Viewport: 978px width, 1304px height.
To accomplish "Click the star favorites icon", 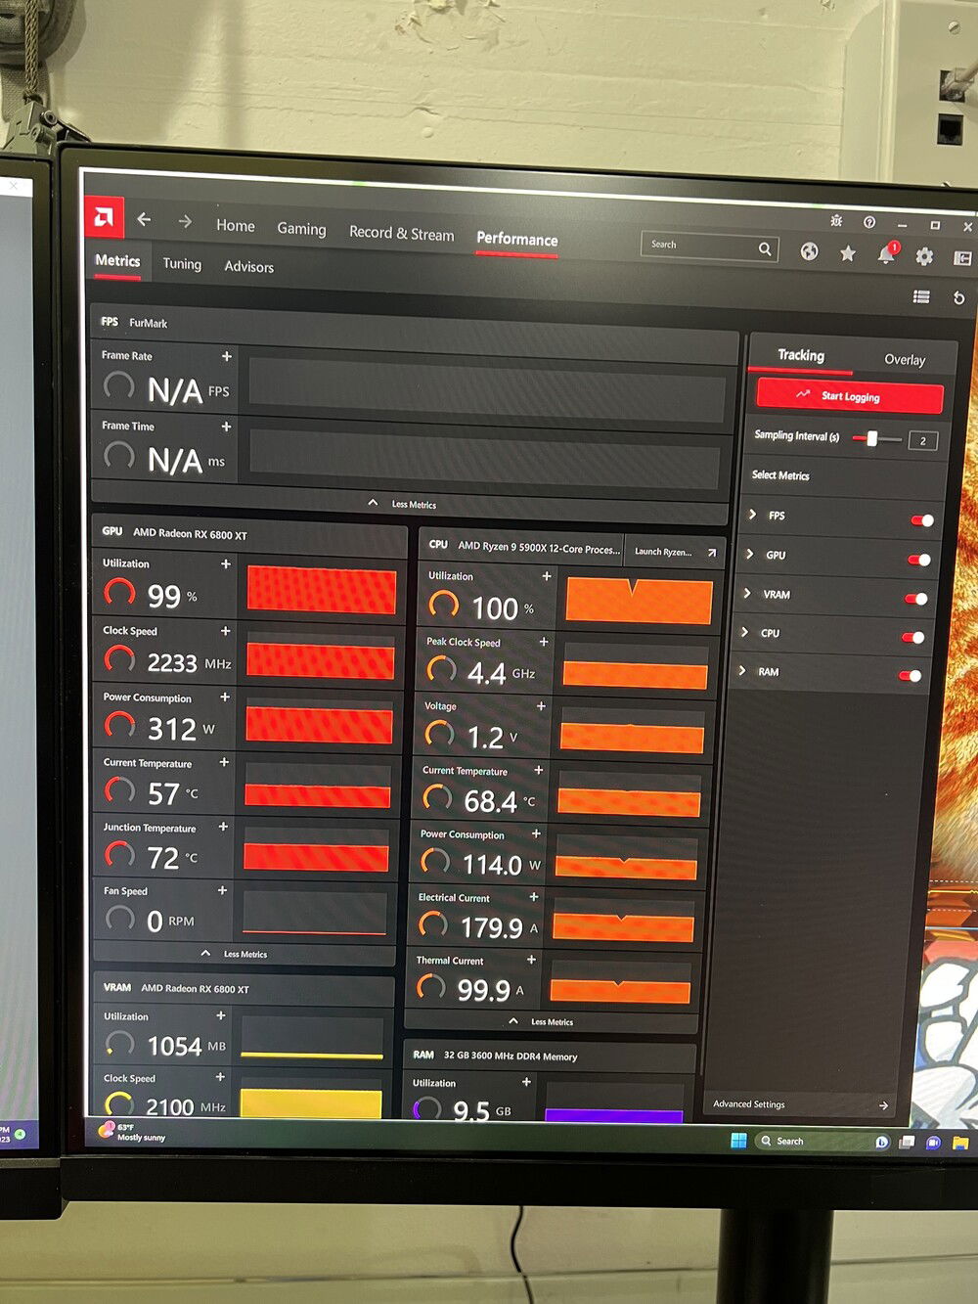I will (847, 253).
